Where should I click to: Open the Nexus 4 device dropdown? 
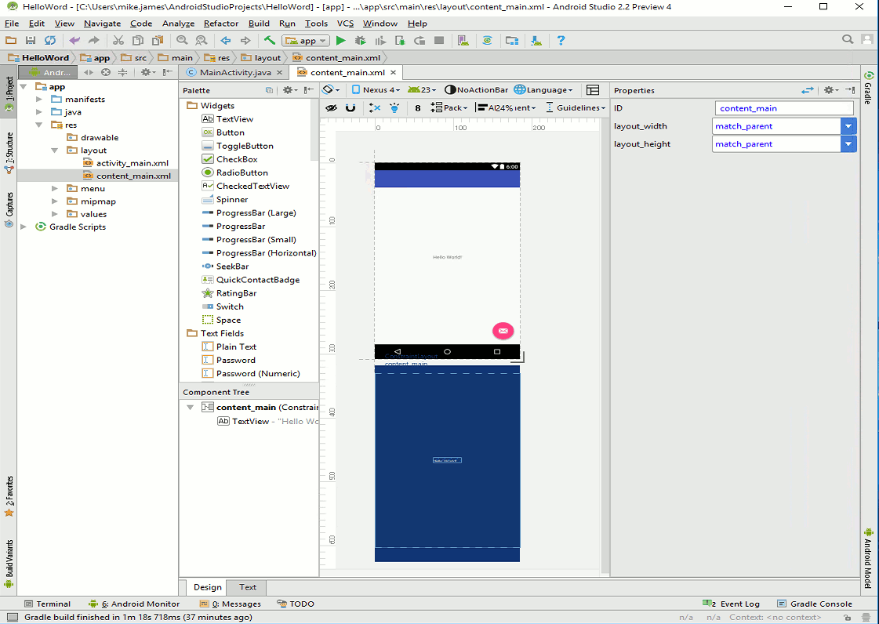(376, 89)
